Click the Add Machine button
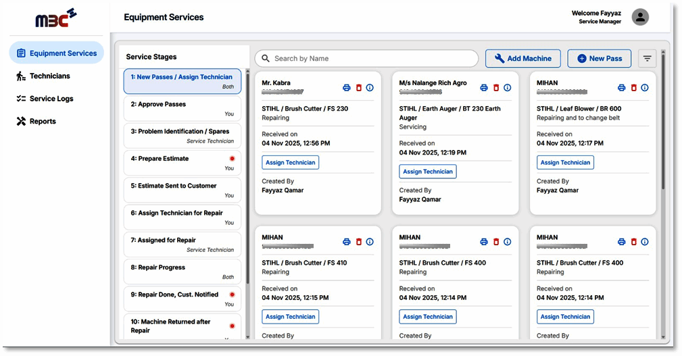The height and width of the screenshot is (356, 682). (x=522, y=59)
